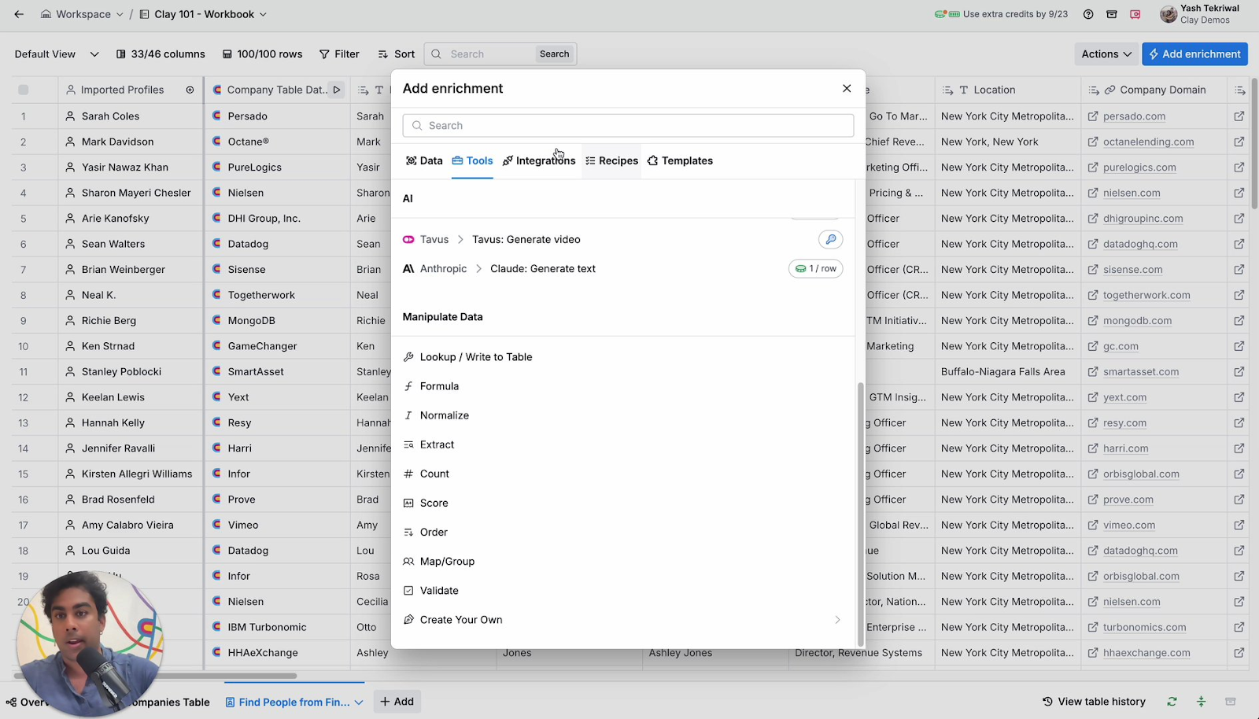This screenshot has height=719, width=1259.
Task: Click the Sarah Coles cell
Action: click(131, 116)
